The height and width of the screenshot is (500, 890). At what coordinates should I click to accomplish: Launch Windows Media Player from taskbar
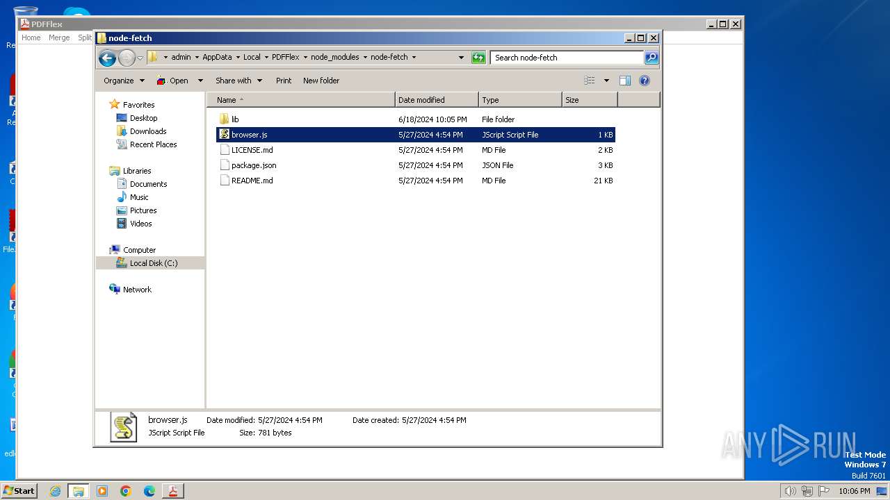[x=102, y=491]
